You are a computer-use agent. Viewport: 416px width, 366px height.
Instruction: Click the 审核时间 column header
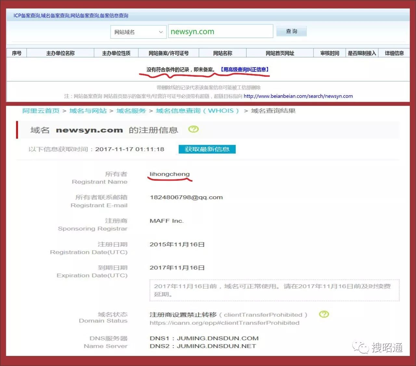pyautogui.click(x=330, y=53)
